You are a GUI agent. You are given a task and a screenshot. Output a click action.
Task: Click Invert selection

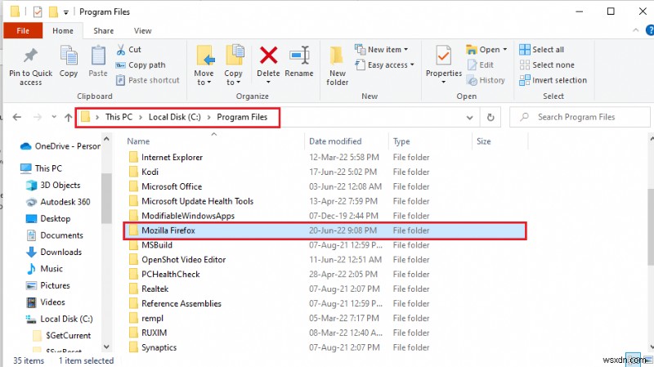tap(553, 80)
